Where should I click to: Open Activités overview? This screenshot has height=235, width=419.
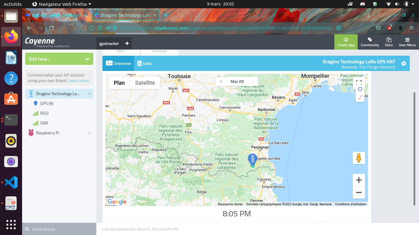[13, 4]
